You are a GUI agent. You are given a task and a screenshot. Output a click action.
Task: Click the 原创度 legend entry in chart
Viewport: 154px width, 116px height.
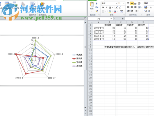pyautogui.click(x=77, y=66)
